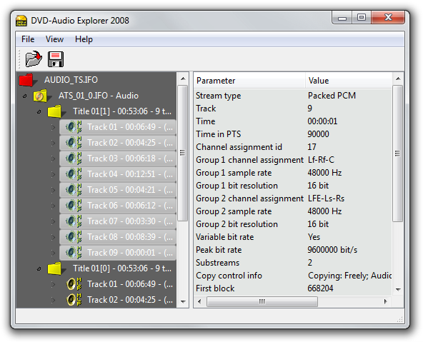Image resolution: width=423 pixels, height=342 pixels.
Task: Click the '9600000 bit/s' value
Action: pyautogui.click(x=332, y=250)
